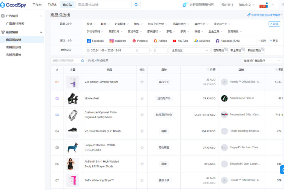Click the 多选 multi-select button
Screen dimensions: 284x190
262,41
